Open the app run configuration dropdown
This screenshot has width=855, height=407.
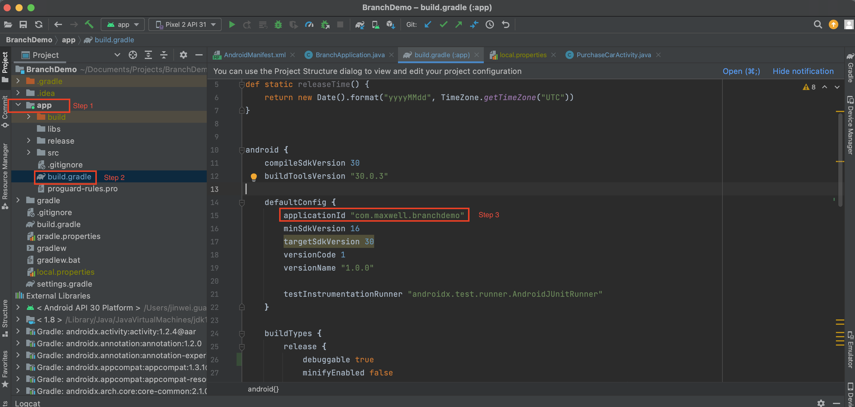point(122,24)
